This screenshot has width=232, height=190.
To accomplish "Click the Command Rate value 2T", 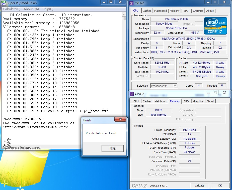I will click(189, 161).
